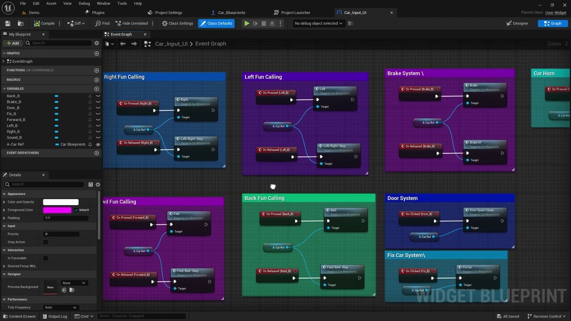The width and height of the screenshot is (571, 321).
Task: Toggle visibility eye for A-Car Ref variable
Action: tap(98, 144)
